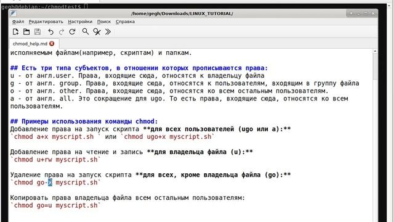Image resolution: width=394 pixels, height=222 pixels.
Task: Open the Поиск menu
Action: [x=104, y=22]
